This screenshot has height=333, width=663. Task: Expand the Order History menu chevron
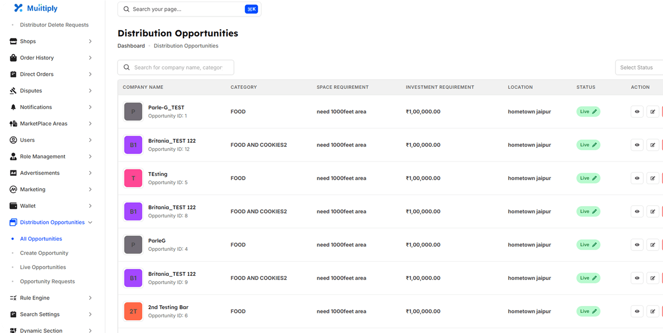pos(90,58)
